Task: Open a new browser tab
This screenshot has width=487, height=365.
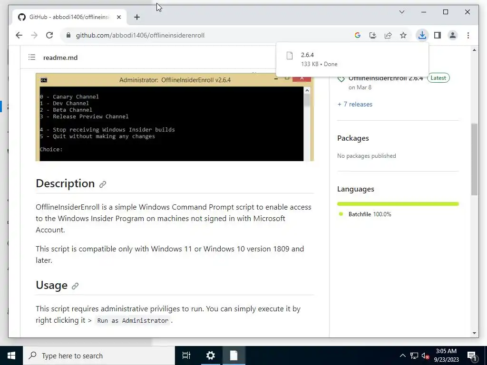Action: (137, 17)
